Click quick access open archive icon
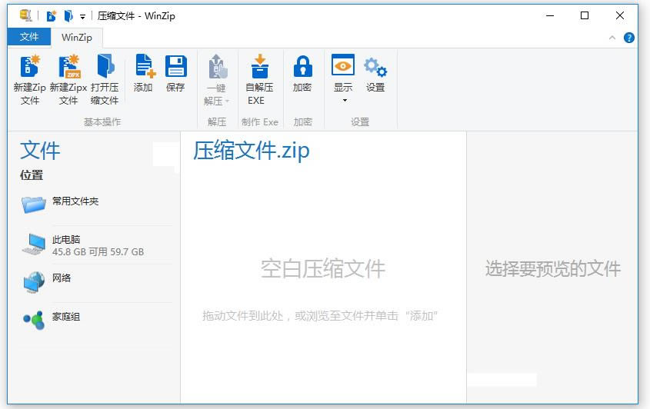The width and height of the screenshot is (650, 409). pyautogui.click(x=68, y=15)
